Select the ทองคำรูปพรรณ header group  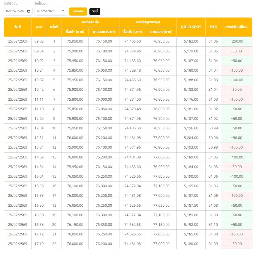pos(148,22)
